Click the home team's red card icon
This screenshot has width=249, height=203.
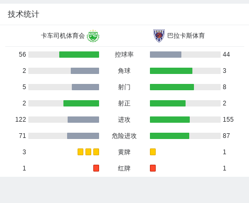[x=96, y=168]
